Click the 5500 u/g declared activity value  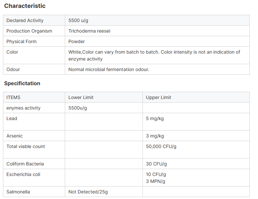(x=78, y=20)
